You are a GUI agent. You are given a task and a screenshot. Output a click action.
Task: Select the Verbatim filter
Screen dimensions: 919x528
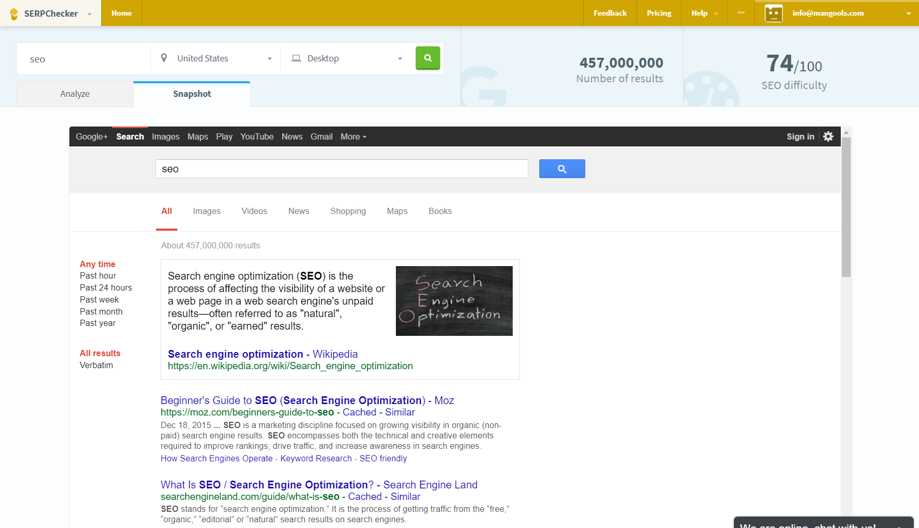click(96, 365)
